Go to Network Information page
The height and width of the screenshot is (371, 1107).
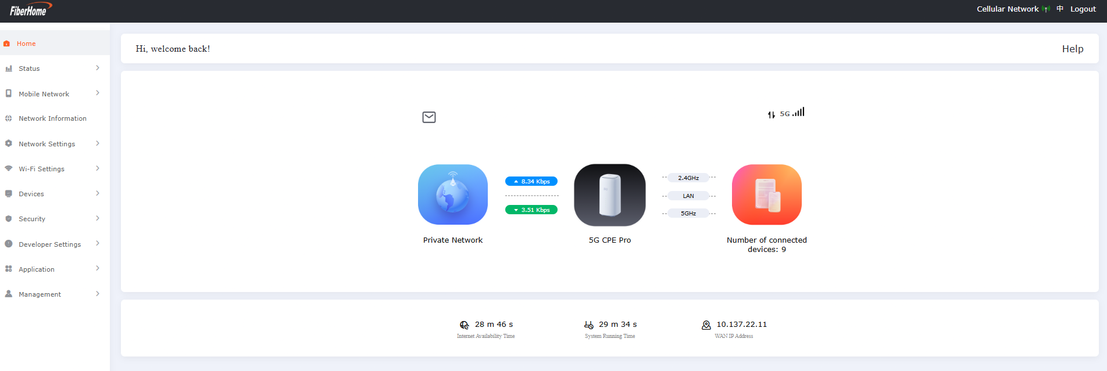(52, 118)
